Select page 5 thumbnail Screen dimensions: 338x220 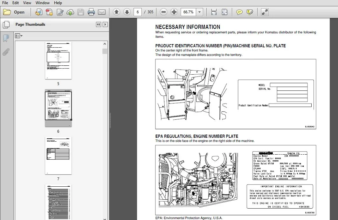[x=58, y=60]
